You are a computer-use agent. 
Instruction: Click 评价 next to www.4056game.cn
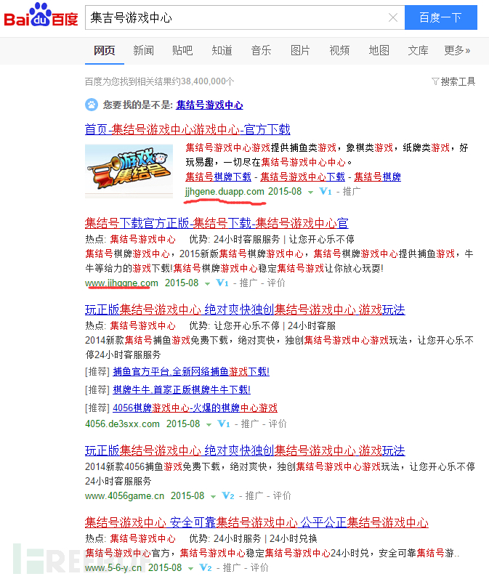point(282,496)
